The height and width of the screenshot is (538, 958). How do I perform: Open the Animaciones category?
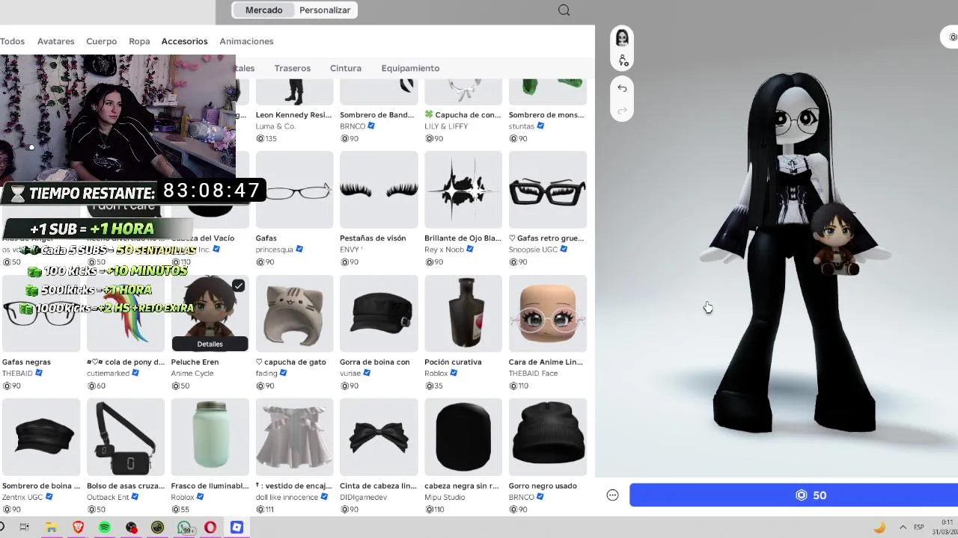(246, 41)
